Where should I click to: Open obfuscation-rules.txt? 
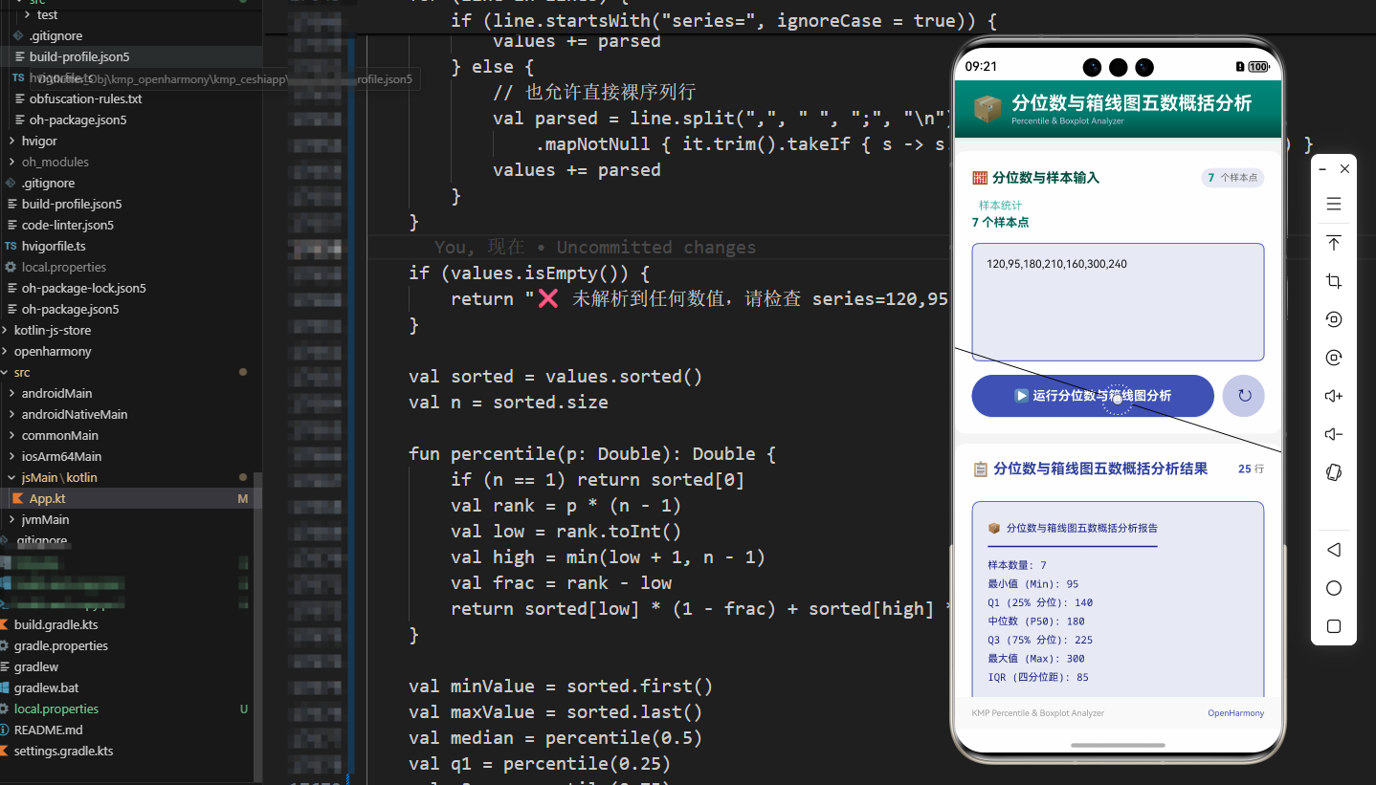pyautogui.click(x=85, y=98)
